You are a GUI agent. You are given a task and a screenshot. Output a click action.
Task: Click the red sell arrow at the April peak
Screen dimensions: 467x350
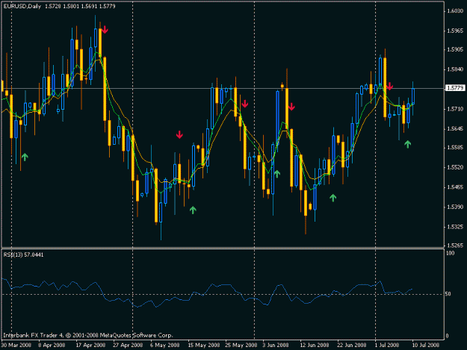tap(105, 30)
